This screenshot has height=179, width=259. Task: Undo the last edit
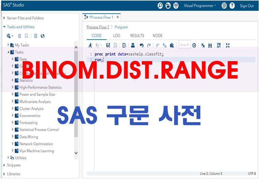point(142,45)
